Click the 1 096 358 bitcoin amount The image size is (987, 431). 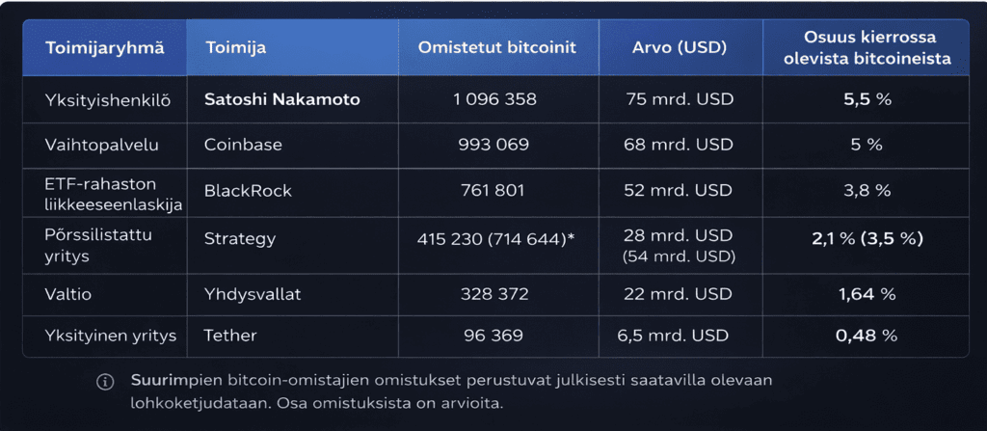[494, 99]
